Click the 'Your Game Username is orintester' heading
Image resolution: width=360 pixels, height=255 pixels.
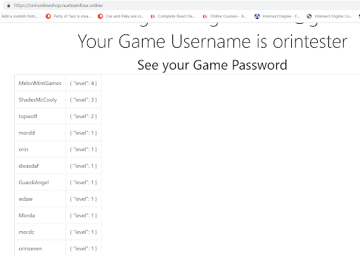coord(212,41)
